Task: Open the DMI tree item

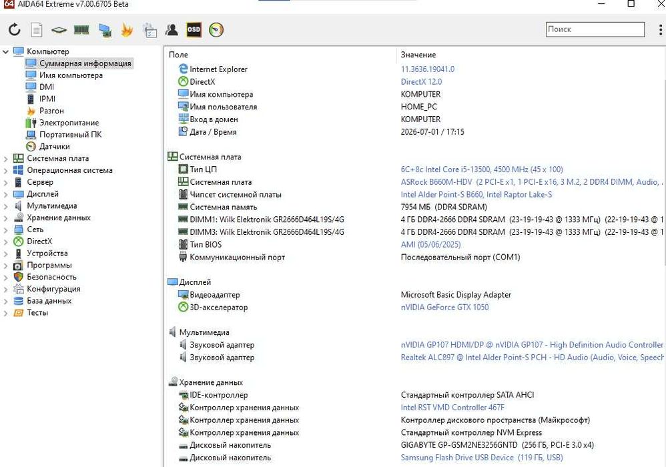Action: (x=47, y=87)
